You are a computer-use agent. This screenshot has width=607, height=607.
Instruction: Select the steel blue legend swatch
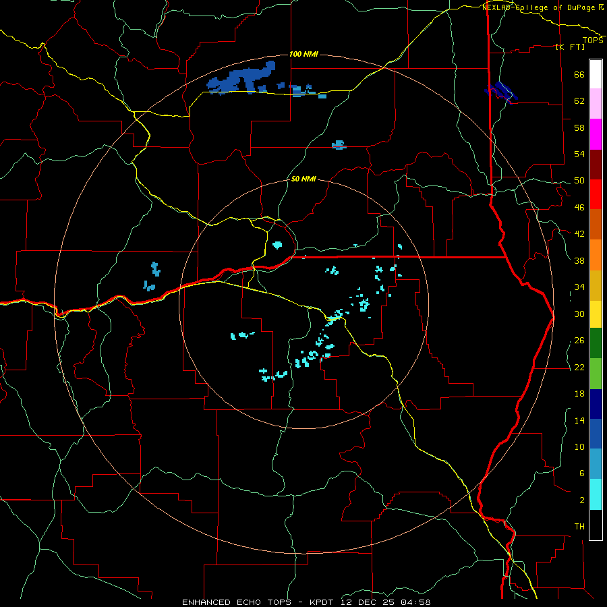(596, 463)
